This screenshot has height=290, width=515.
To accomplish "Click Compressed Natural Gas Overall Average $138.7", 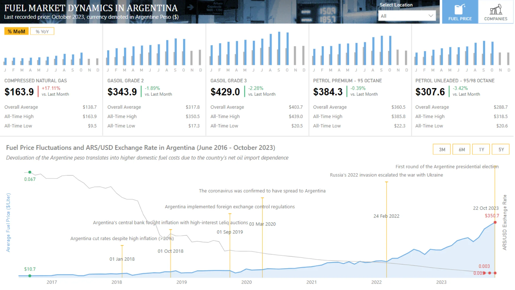I will (x=90, y=107).
